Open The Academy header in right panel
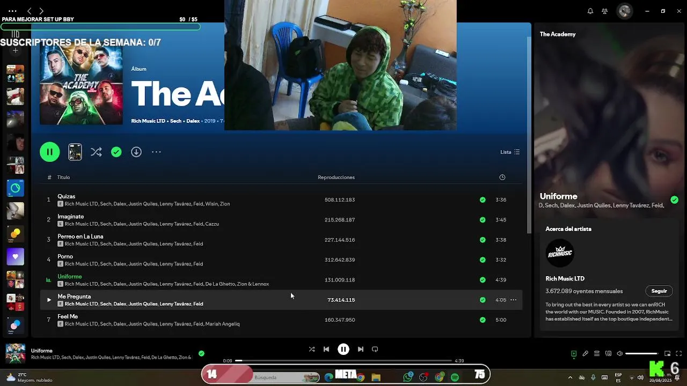The width and height of the screenshot is (687, 386). (x=558, y=34)
